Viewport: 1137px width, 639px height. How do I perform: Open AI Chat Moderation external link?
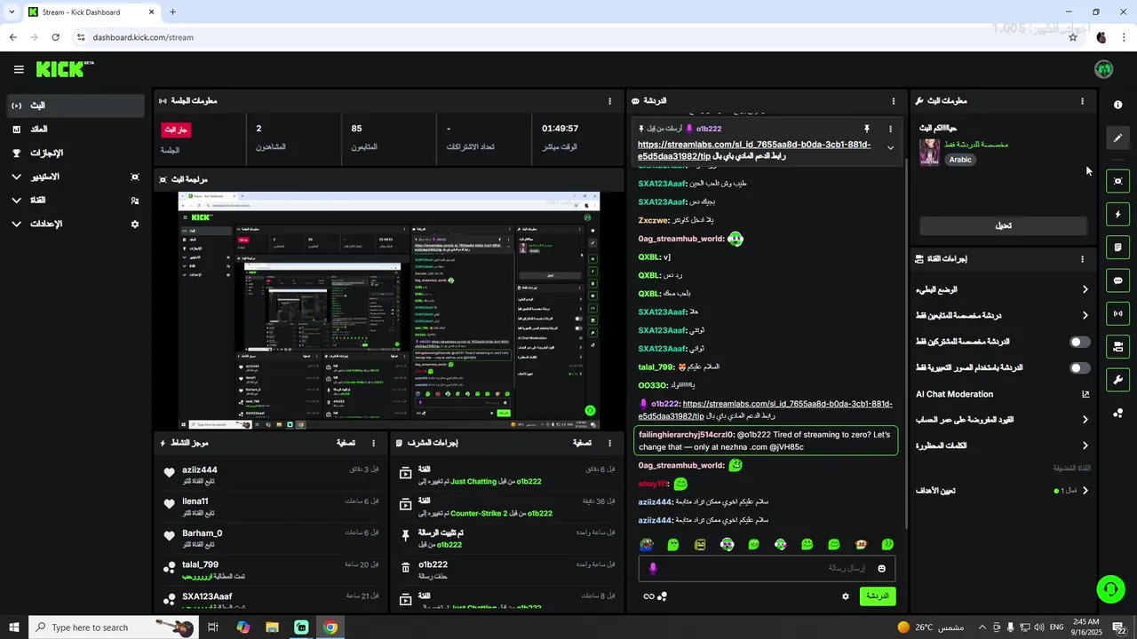click(1085, 394)
